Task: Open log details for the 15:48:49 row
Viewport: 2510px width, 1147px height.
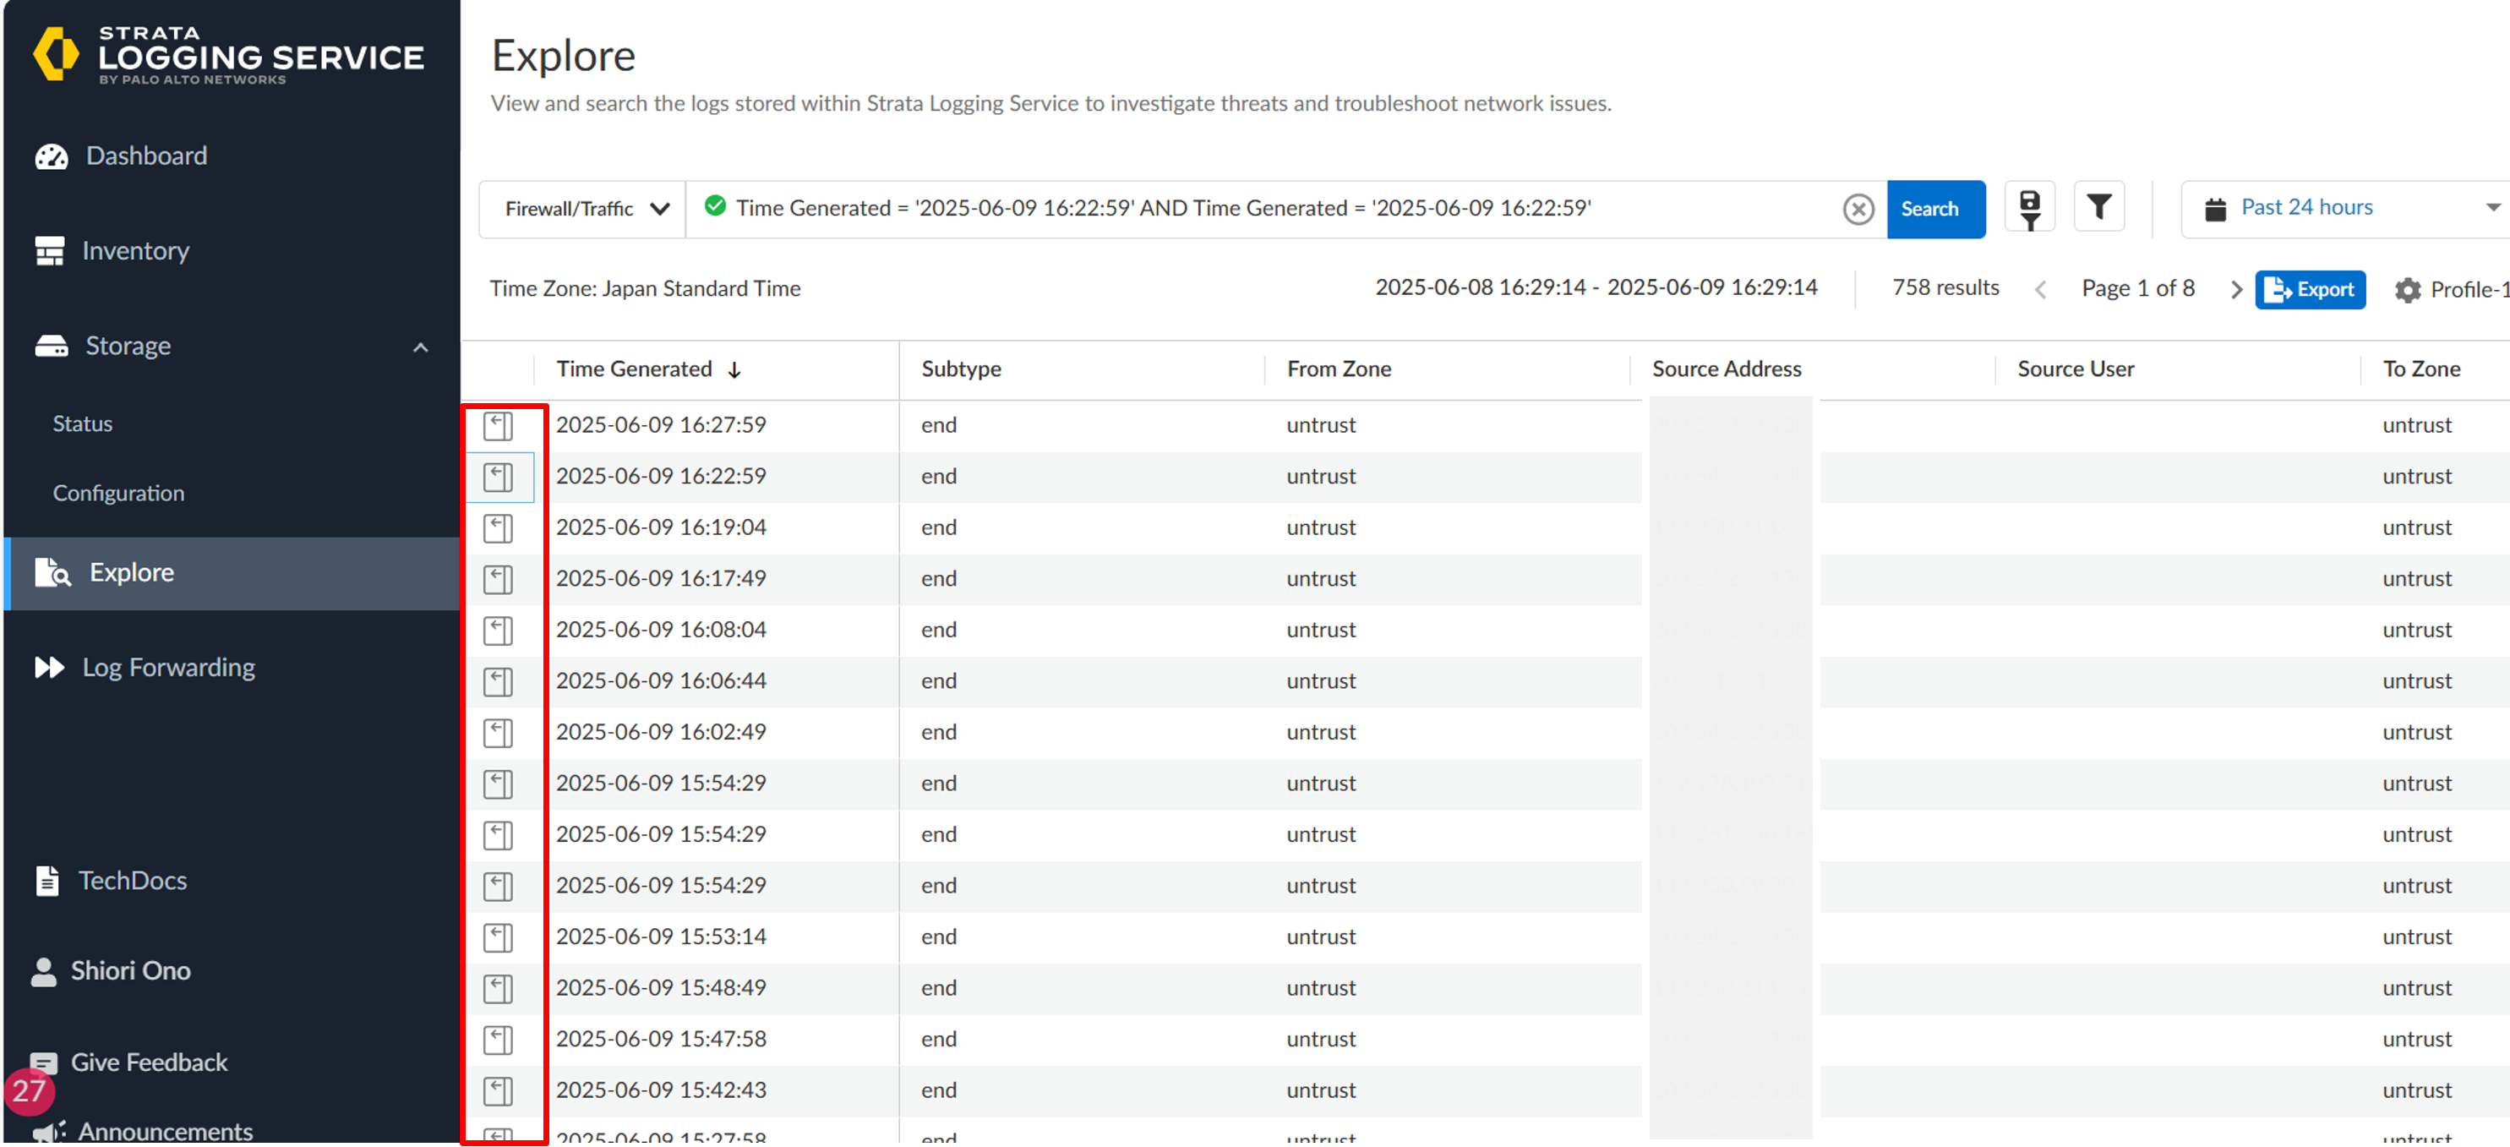Action: pos(498,989)
